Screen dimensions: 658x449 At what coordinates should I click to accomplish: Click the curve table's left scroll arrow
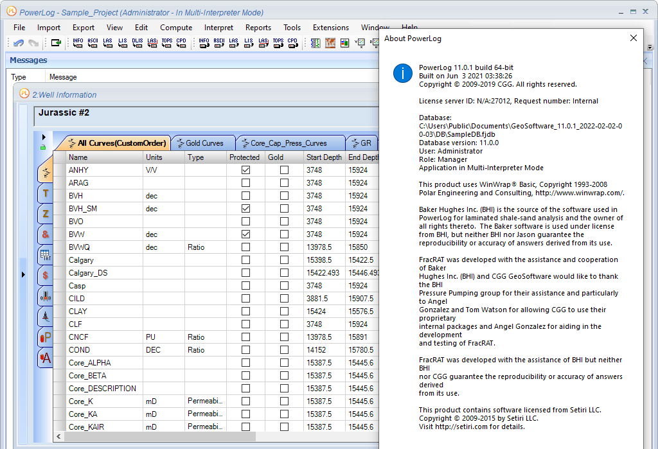pyautogui.click(x=58, y=437)
